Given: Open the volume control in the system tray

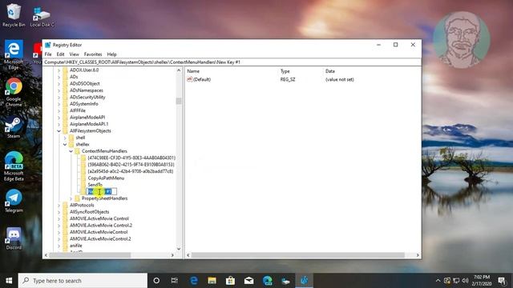Looking at the screenshot, I should [465, 281].
